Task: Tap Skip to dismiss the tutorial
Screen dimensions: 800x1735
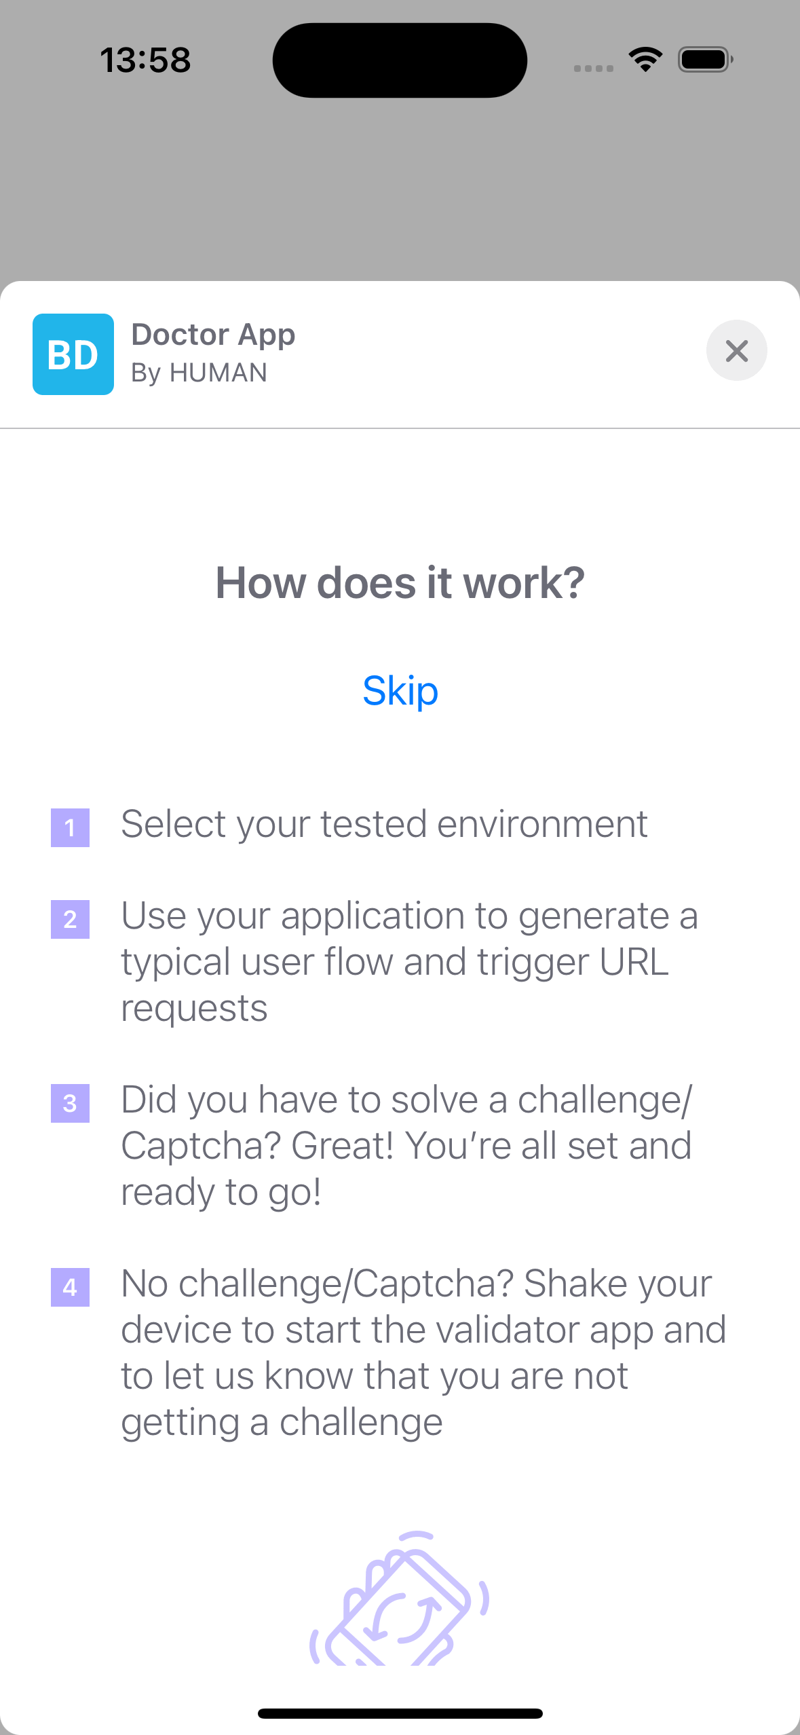Action: pos(400,691)
